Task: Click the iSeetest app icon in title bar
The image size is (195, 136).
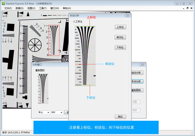Action: (3, 3)
